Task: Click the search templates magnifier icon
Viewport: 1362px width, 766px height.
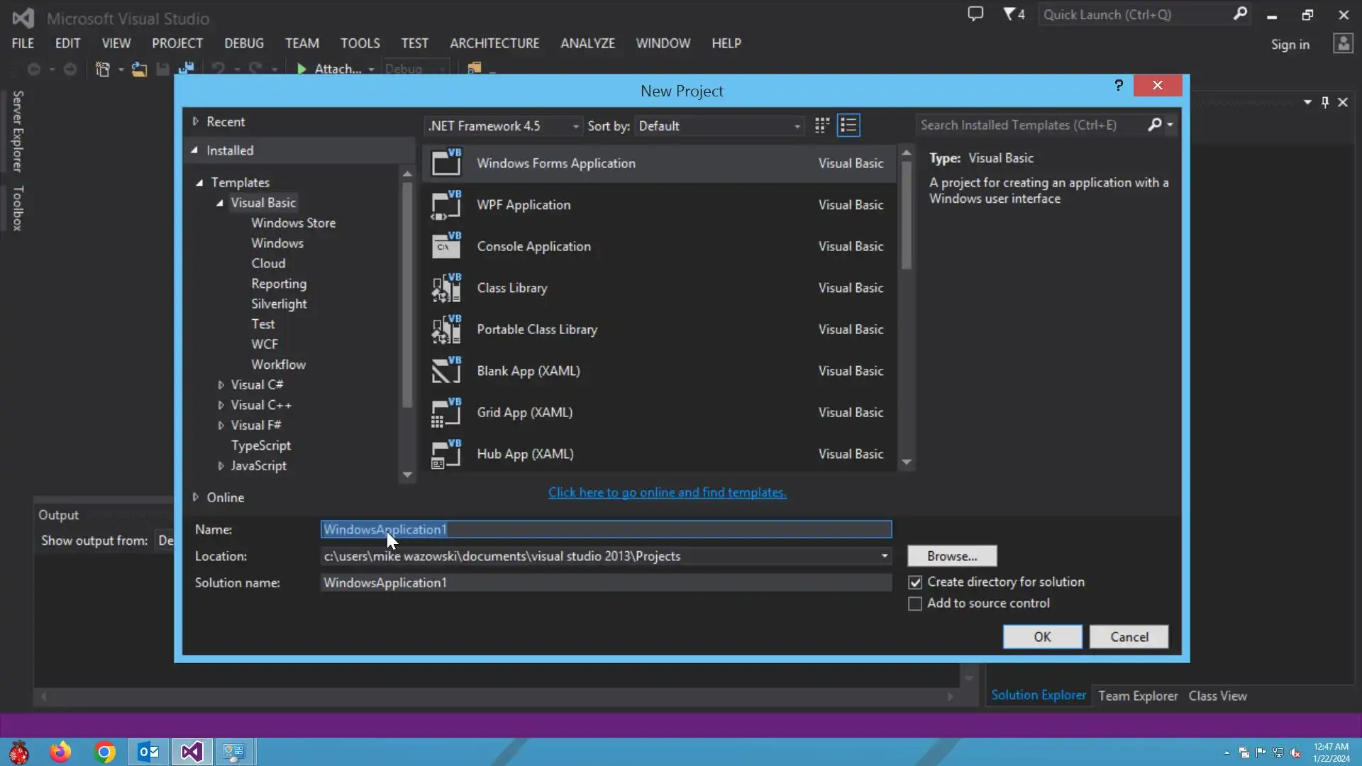Action: 1155,125
